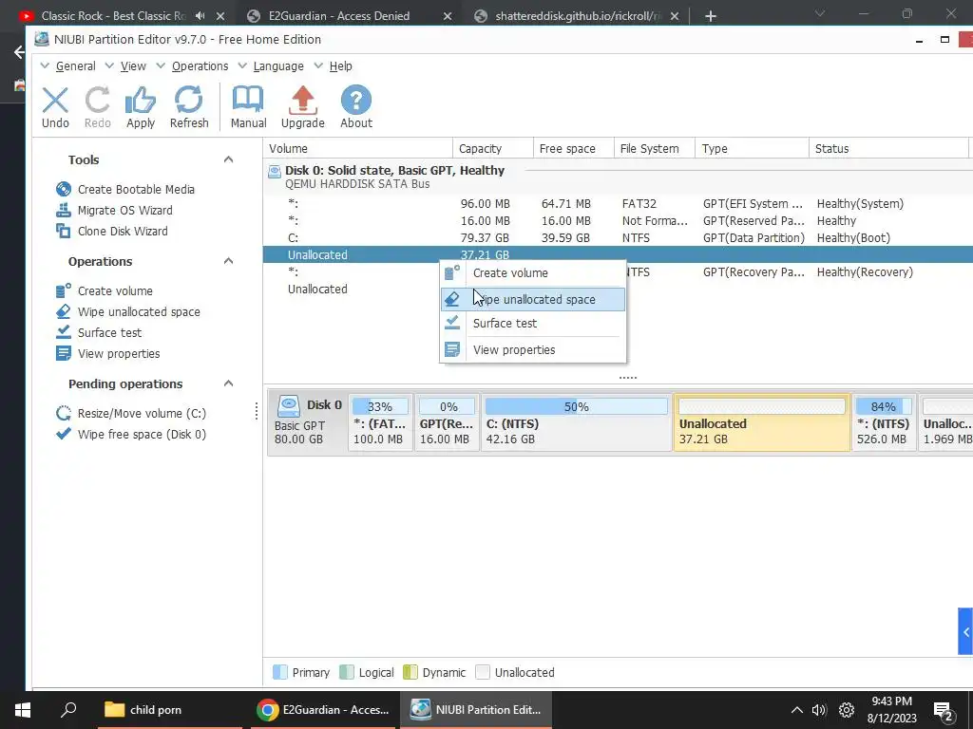
Task: Click Disk 0 header row drive icon
Action: tap(275, 171)
